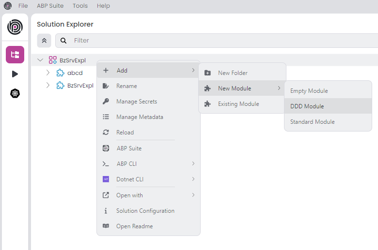The image size is (378, 250).
Task: Expand the BzSrvExpl child module node
Action: pyautogui.click(x=48, y=86)
